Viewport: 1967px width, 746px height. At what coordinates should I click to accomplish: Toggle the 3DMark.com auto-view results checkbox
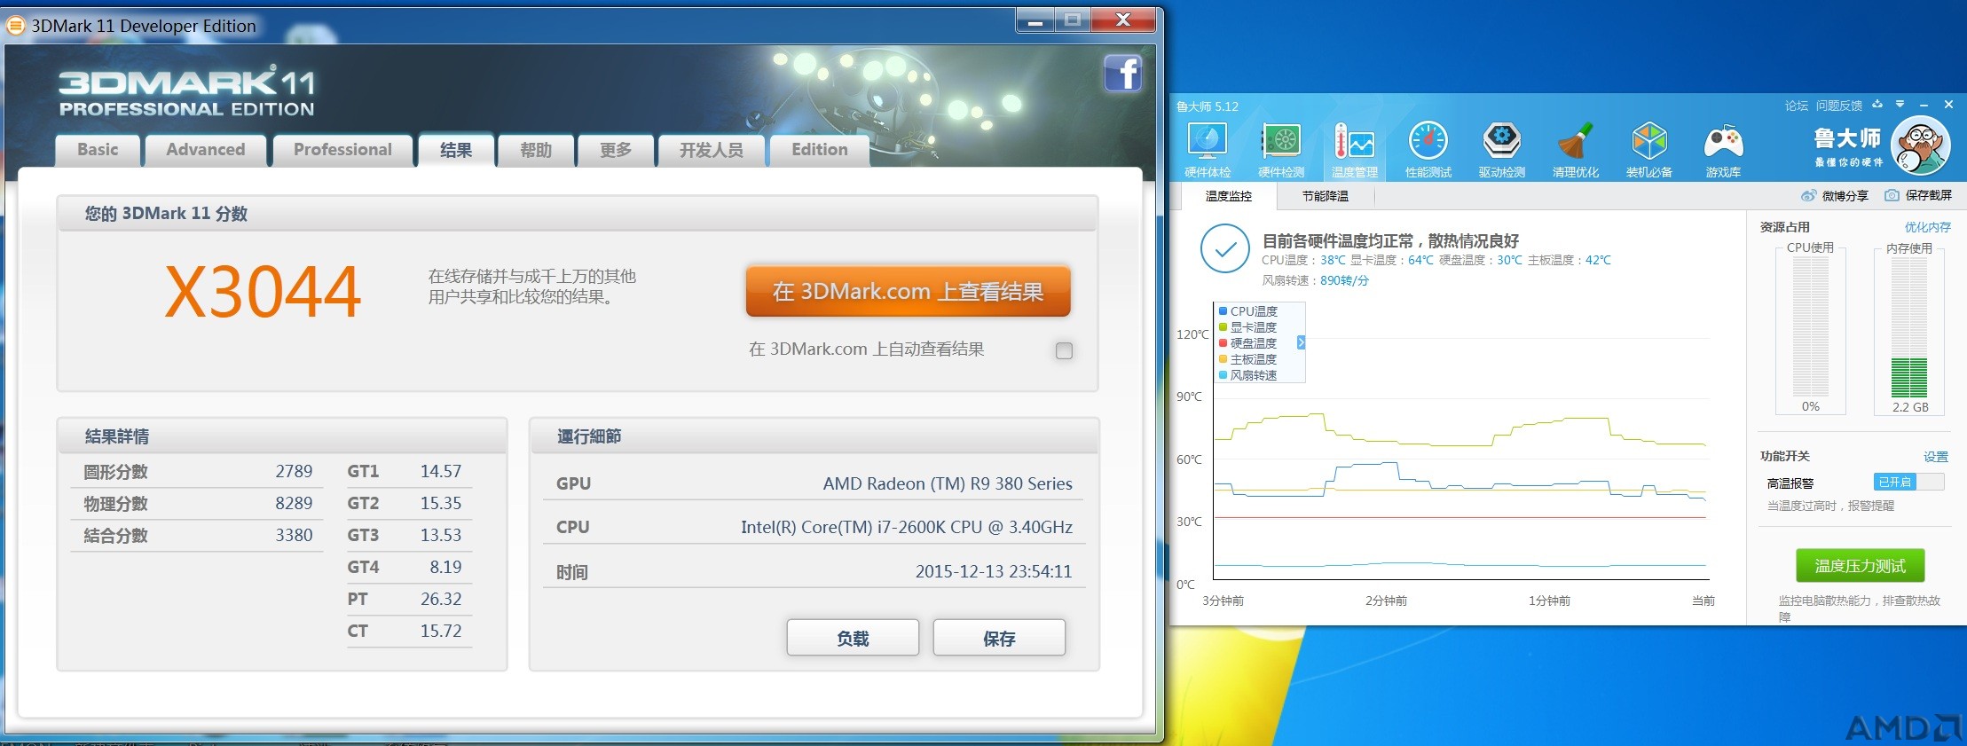(x=1064, y=350)
